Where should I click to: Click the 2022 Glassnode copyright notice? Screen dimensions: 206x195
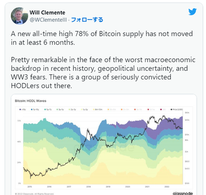pos(35,194)
